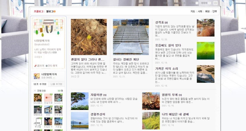Image resolution: width=246 pixels, height=131 pixels.
Task: Open post titled 경험투성이
Action: (98, 114)
